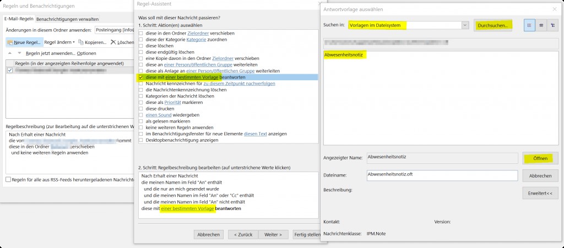Click 'einer bestimmten Vorlage' link in step 2

coord(187,208)
